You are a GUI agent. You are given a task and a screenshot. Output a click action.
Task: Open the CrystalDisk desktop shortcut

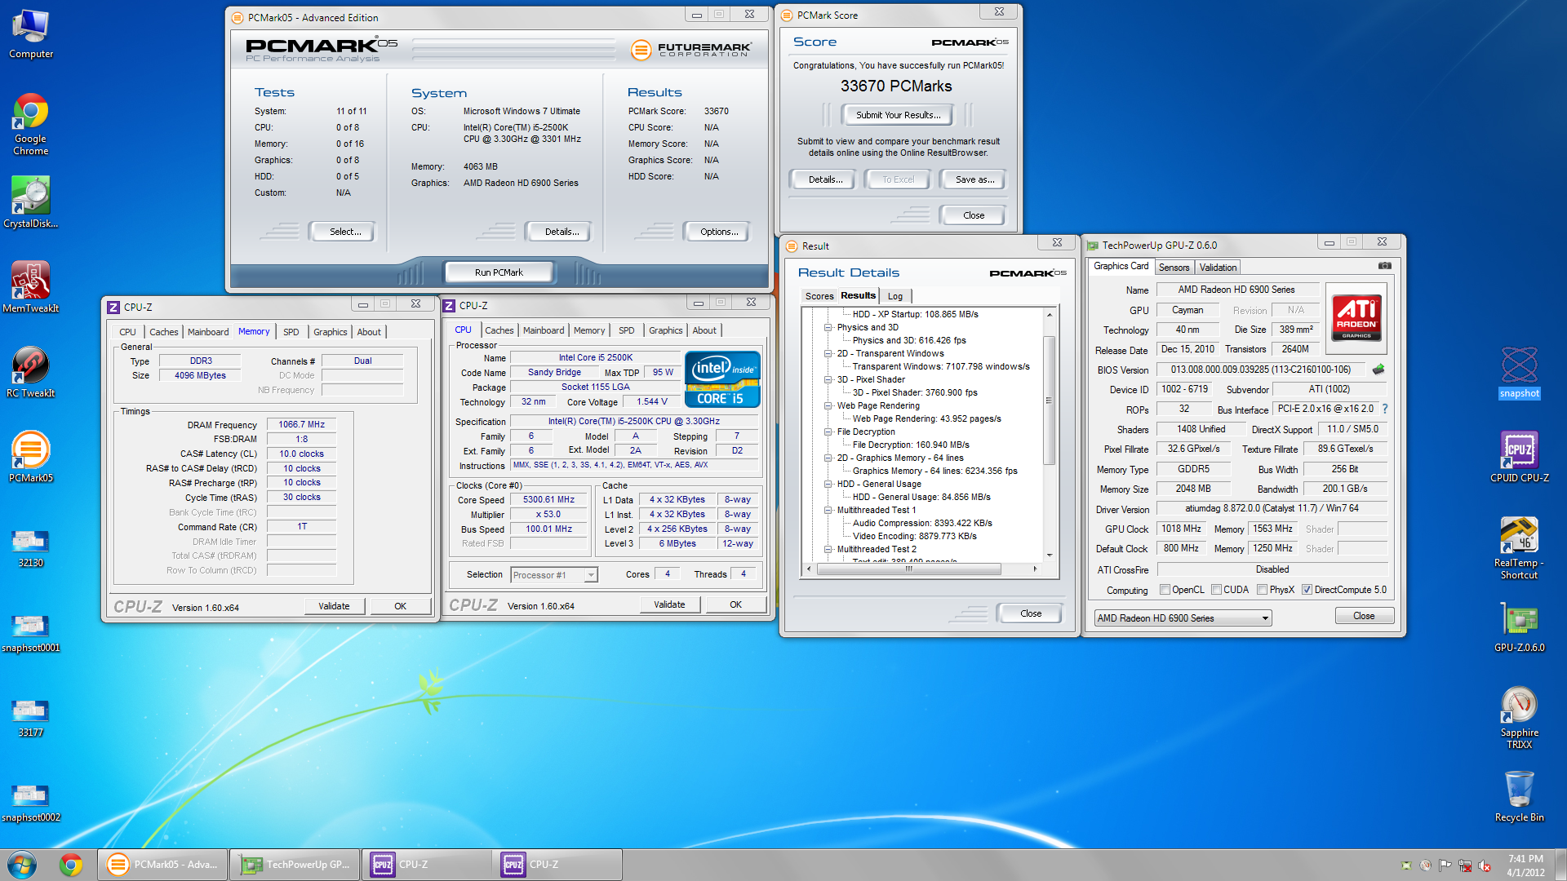click(x=30, y=203)
